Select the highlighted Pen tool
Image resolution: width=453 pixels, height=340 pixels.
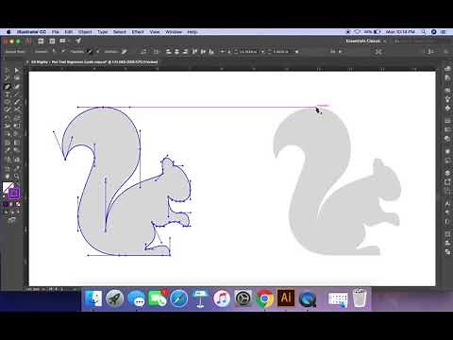click(7, 87)
